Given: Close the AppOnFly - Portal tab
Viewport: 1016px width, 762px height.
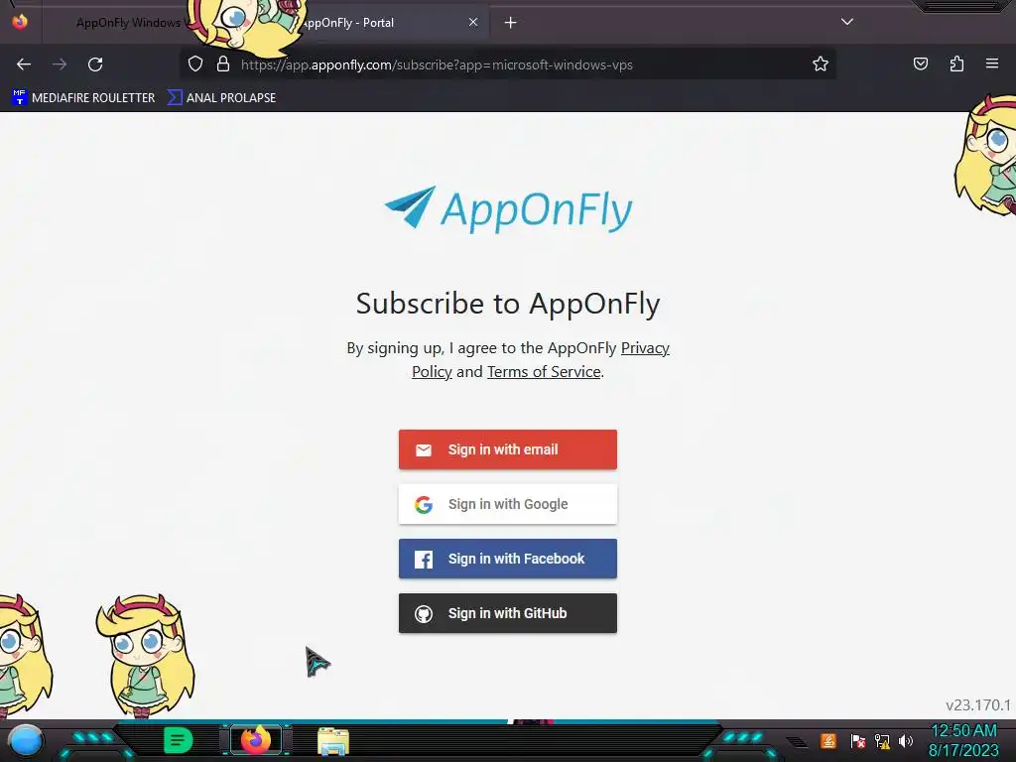Looking at the screenshot, I should [473, 22].
